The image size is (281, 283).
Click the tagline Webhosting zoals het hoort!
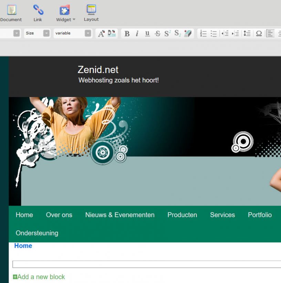tap(118, 80)
